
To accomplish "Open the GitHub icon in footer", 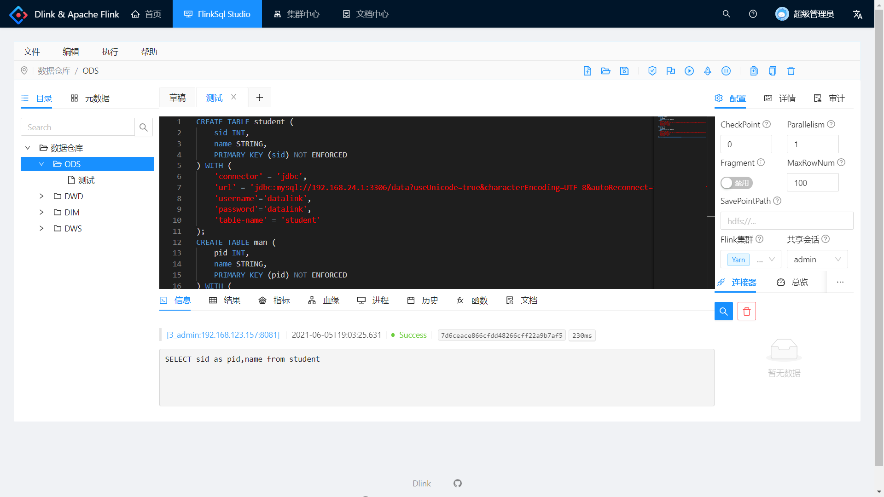I will (x=457, y=483).
